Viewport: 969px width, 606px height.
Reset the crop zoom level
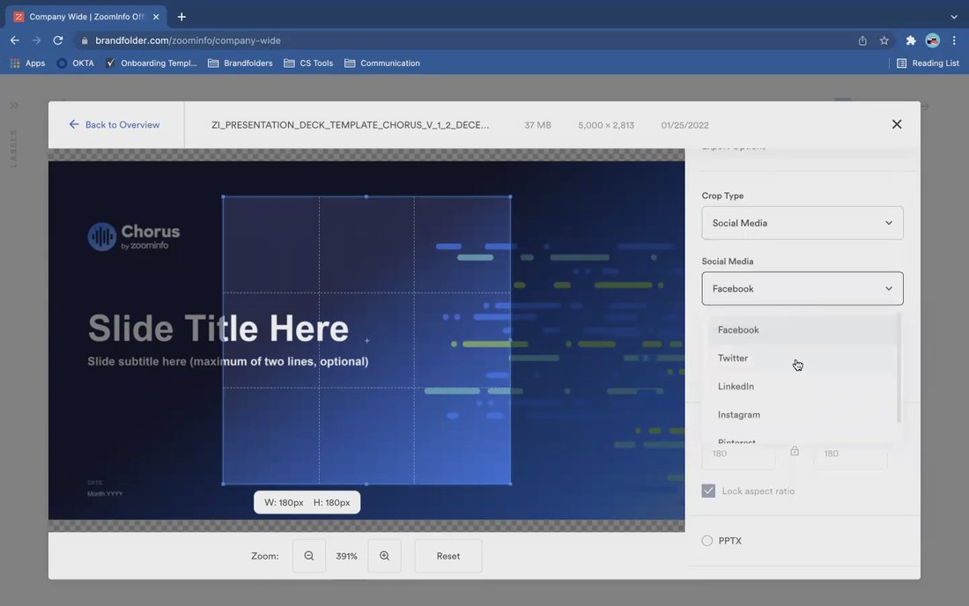(448, 556)
